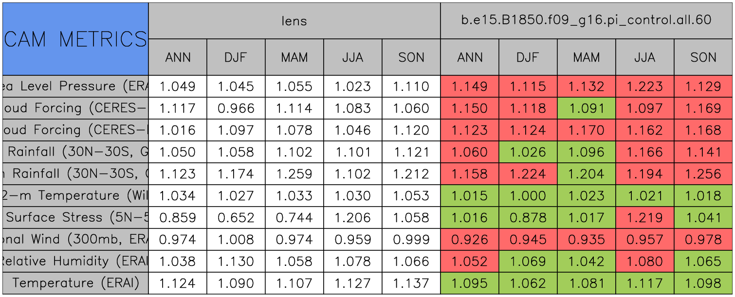The image size is (735, 297).
Task: Select the Surface Stress row label
Action: 75,218
